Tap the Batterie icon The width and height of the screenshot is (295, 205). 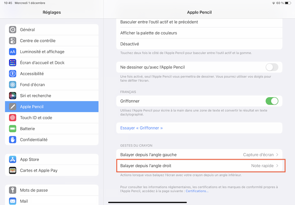point(12,129)
